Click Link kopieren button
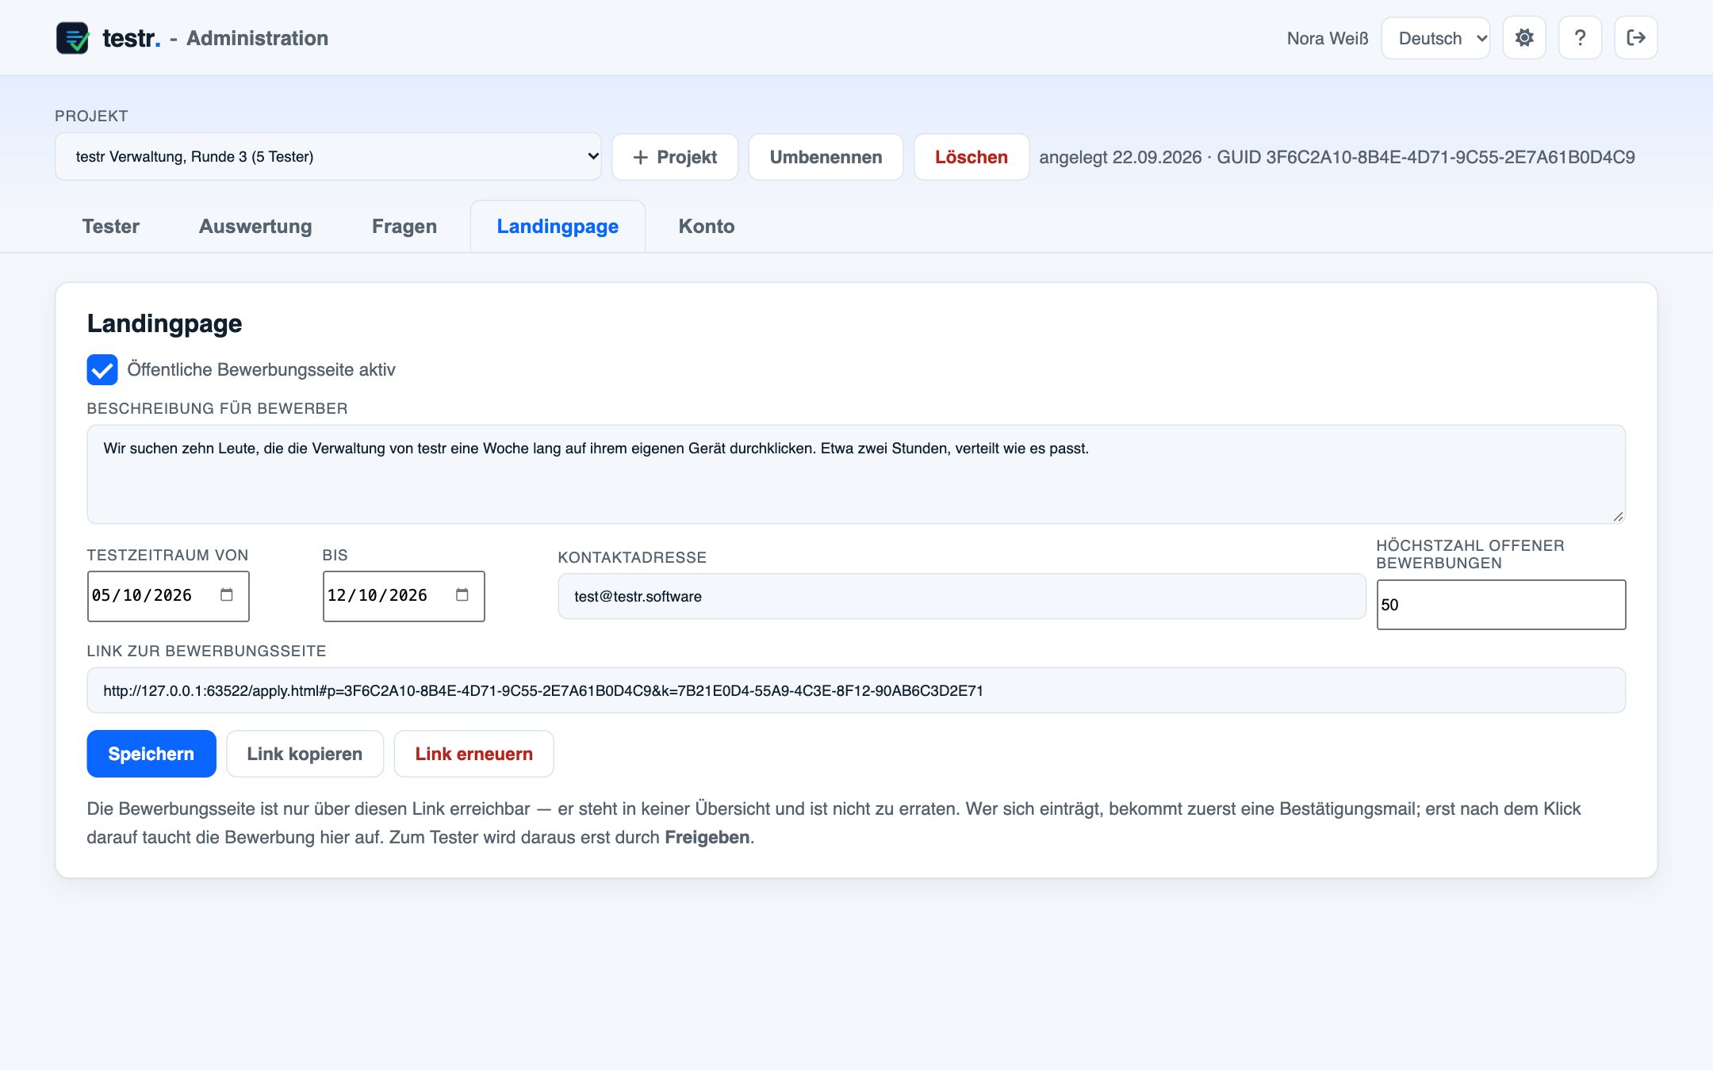The height and width of the screenshot is (1070, 1713). [x=305, y=754]
